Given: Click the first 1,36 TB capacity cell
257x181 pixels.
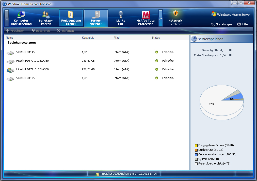Looking at the screenshot, I should click(x=87, y=52).
